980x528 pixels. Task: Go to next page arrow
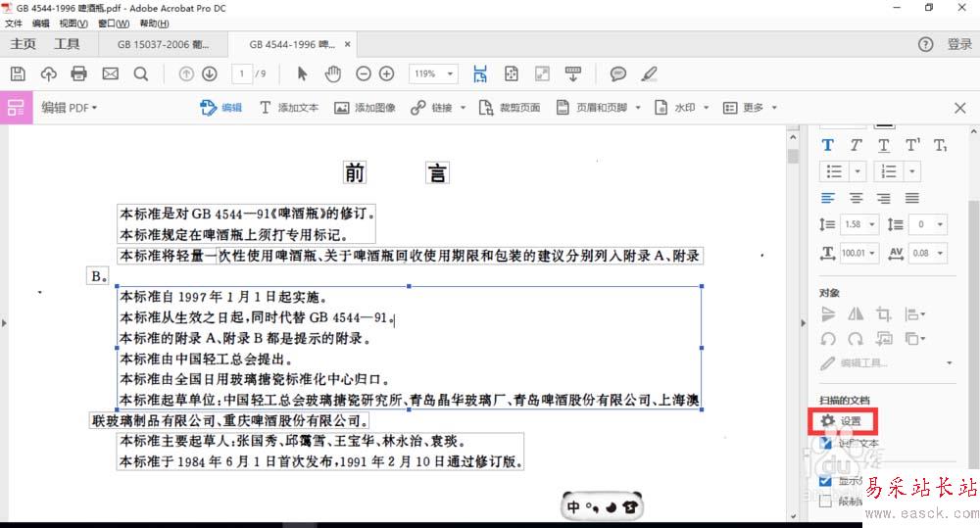pyautogui.click(x=210, y=73)
